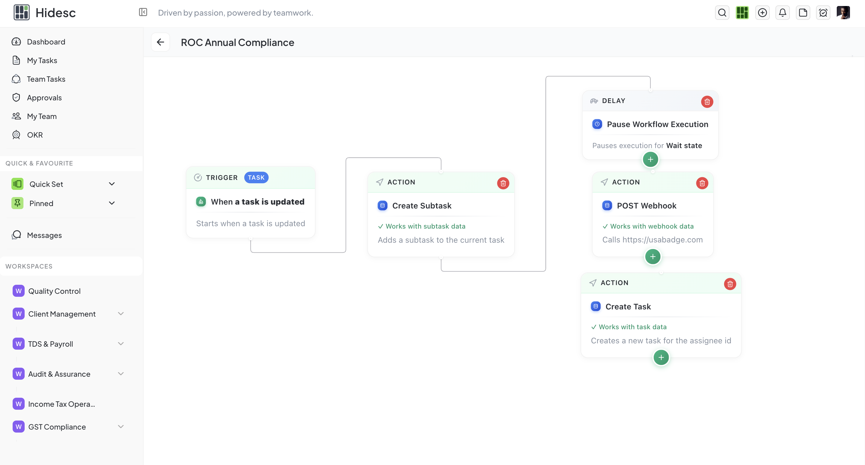Open My Tasks in the sidebar
865x465 pixels.
[x=42, y=60]
